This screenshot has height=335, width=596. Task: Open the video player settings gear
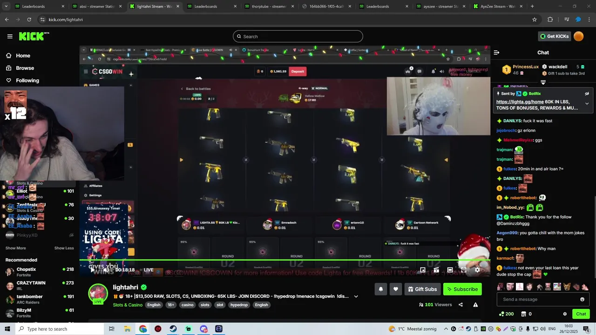pos(477,270)
